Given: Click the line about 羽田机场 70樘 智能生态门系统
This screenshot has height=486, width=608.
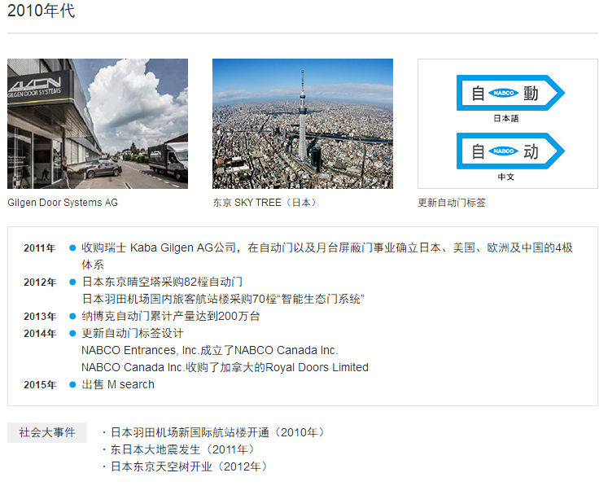Looking at the screenshot, I should (x=223, y=299).
